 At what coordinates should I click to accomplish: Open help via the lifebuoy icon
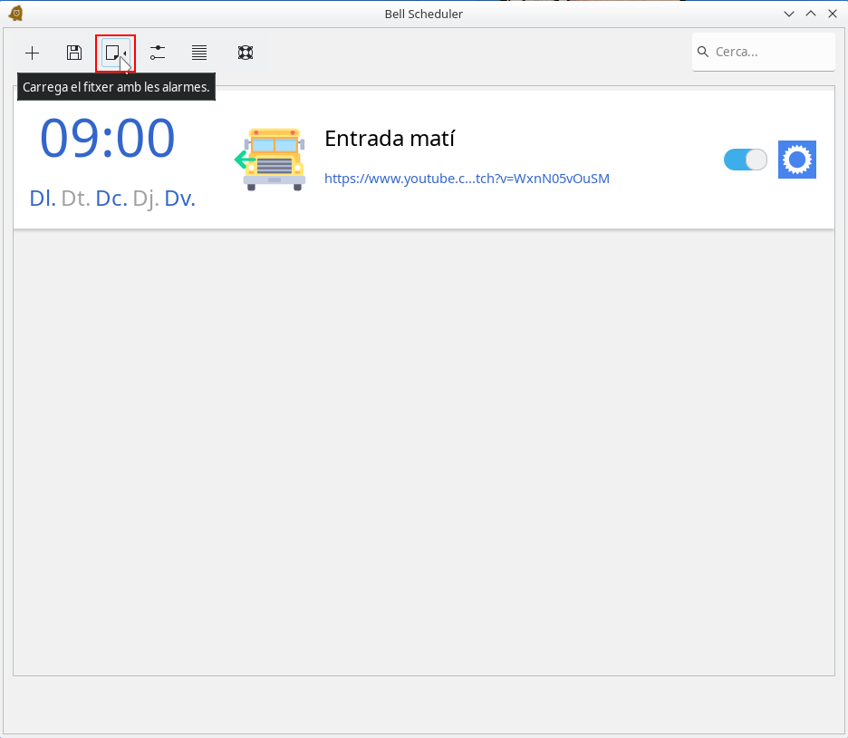tap(245, 53)
